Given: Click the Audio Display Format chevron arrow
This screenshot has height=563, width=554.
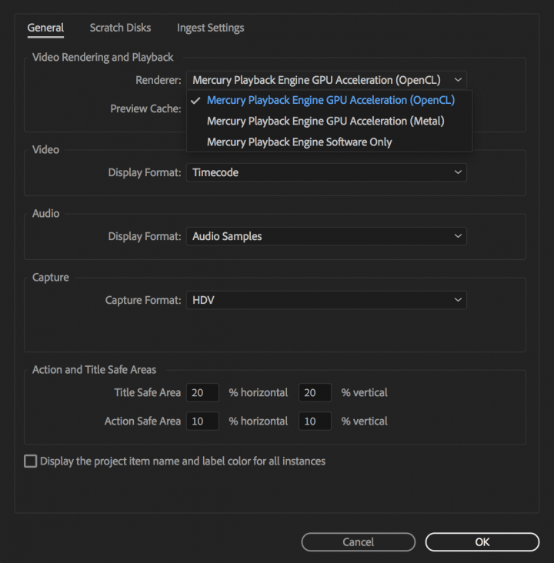Looking at the screenshot, I should click(x=458, y=236).
